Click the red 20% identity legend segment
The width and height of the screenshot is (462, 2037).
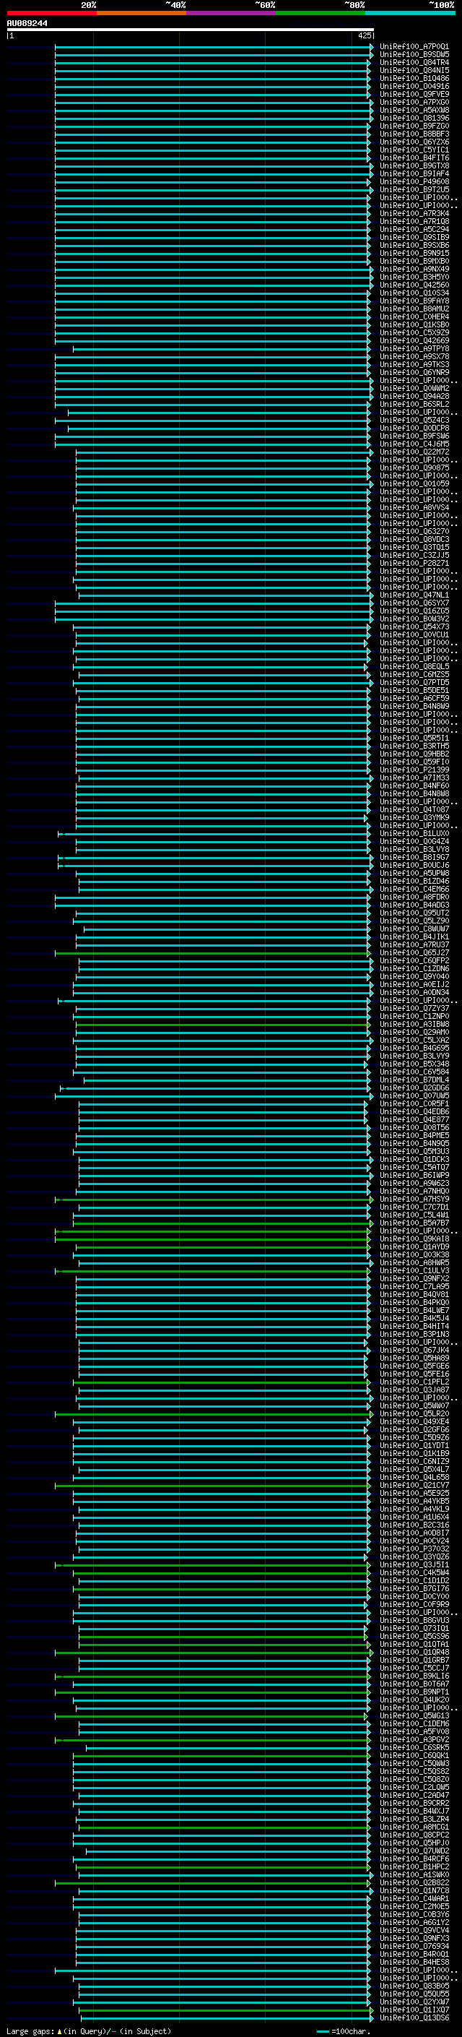tap(51, 13)
